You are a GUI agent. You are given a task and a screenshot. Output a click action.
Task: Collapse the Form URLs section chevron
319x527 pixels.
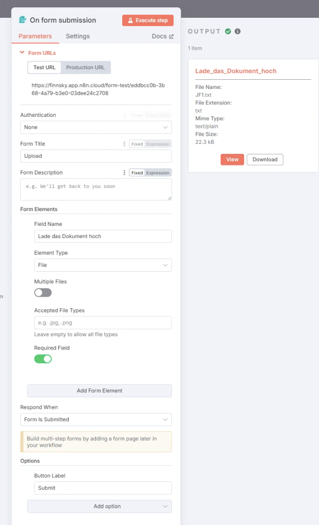click(22, 52)
